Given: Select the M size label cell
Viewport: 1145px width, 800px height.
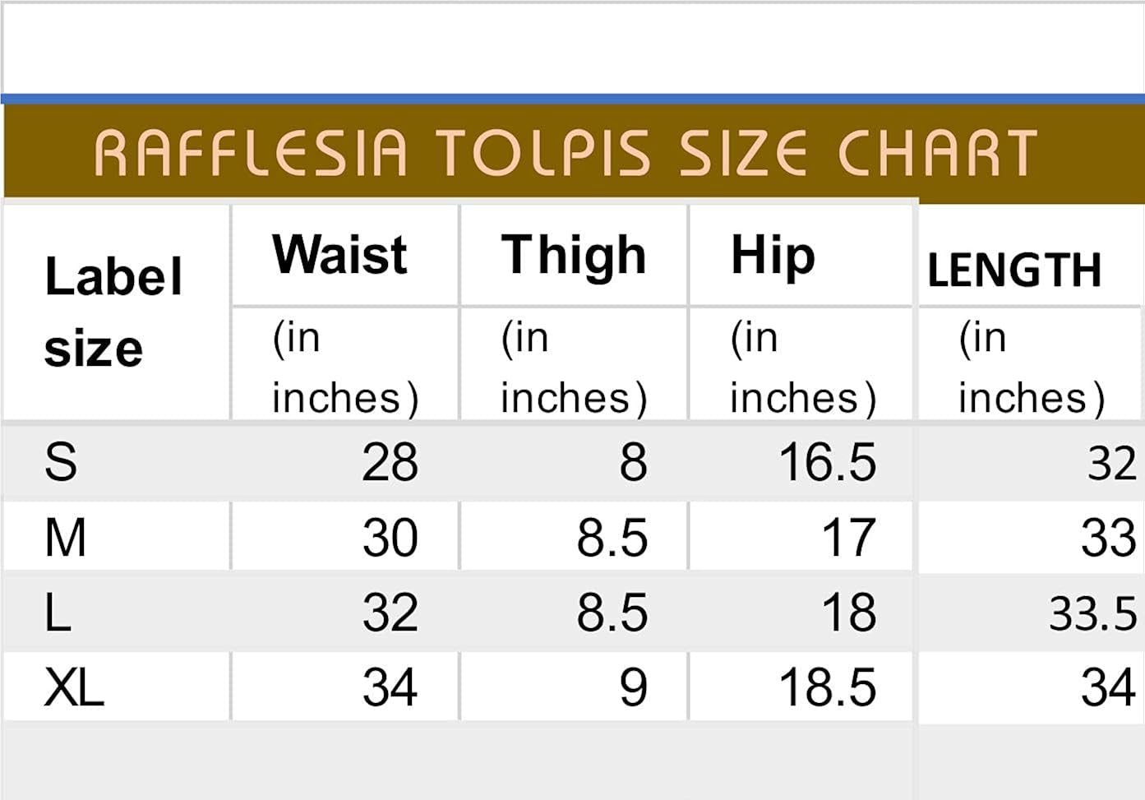Looking at the screenshot, I should [65, 539].
